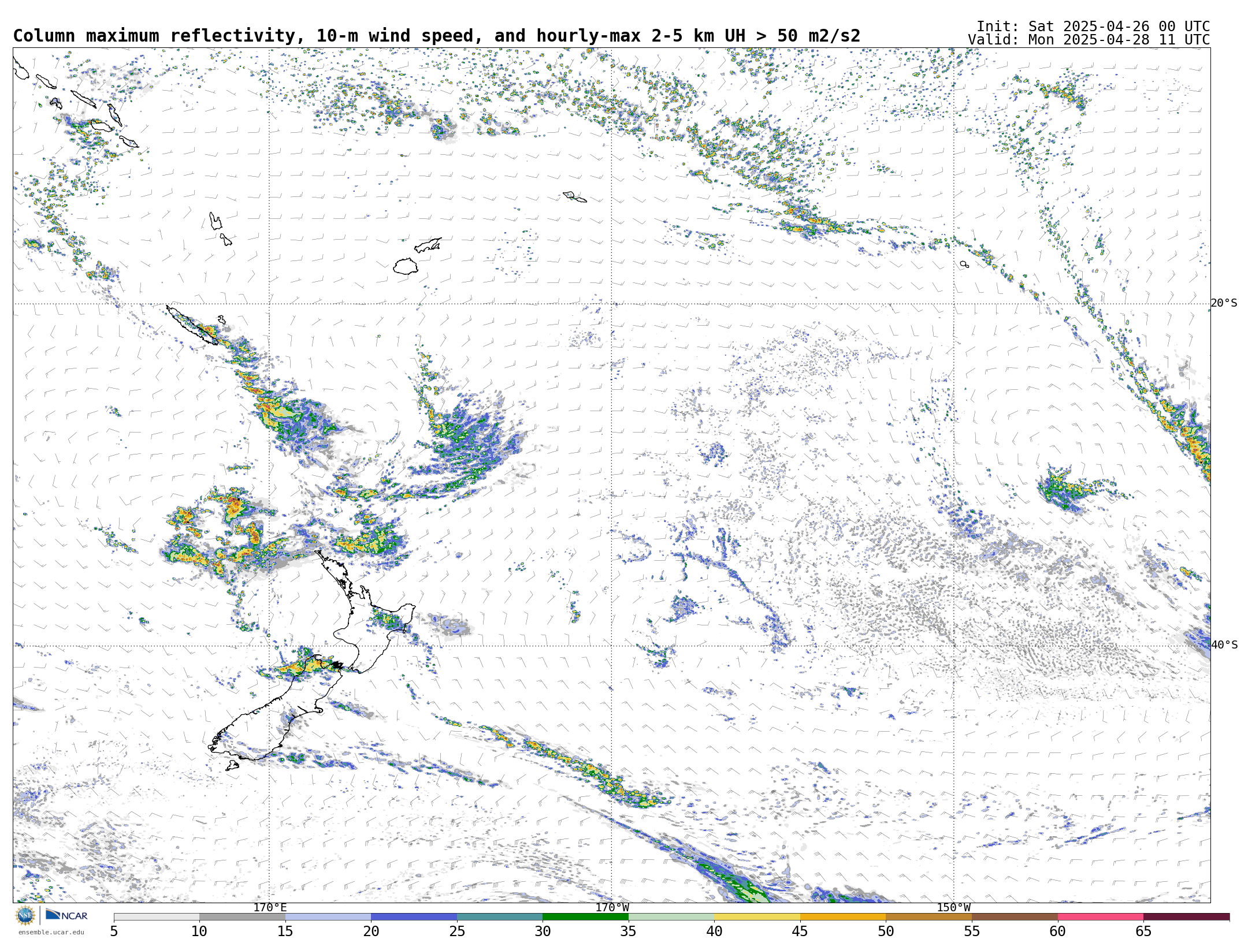Click the pale blue 15-20 color swatch

[328, 916]
